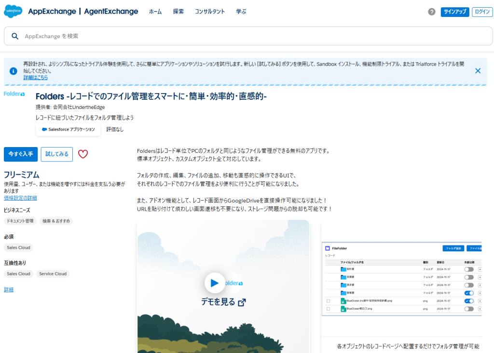
Task: Click the 提案書 folder icon in screenshot
Action: 343,293
